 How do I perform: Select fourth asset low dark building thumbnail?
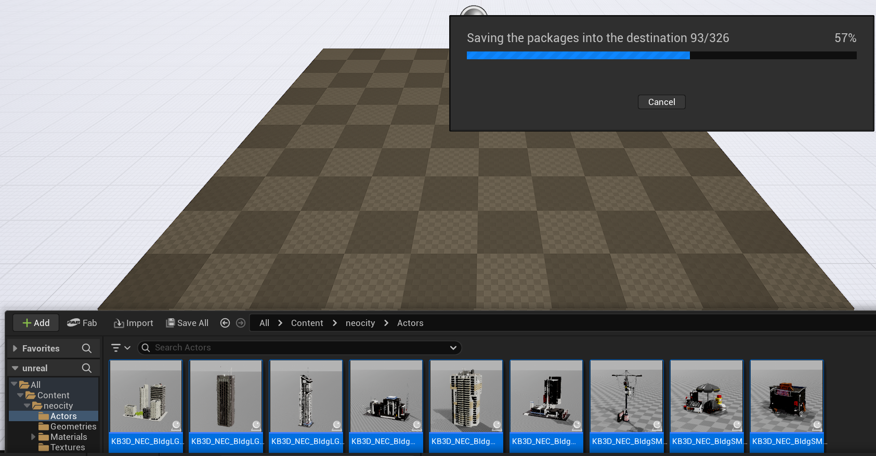[x=386, y=406]
